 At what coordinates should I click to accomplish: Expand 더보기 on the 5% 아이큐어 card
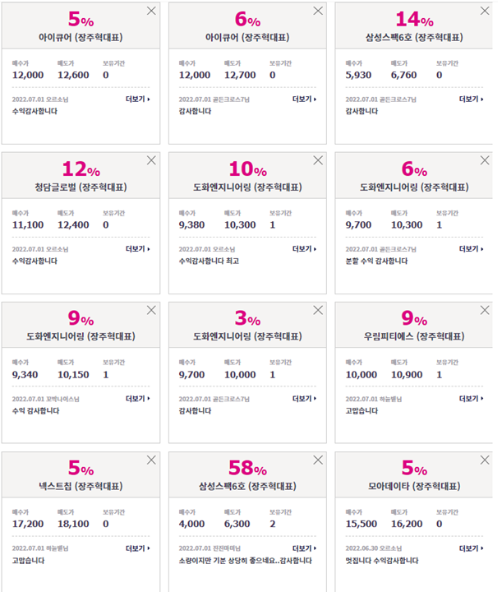click(x=138, y=99)
